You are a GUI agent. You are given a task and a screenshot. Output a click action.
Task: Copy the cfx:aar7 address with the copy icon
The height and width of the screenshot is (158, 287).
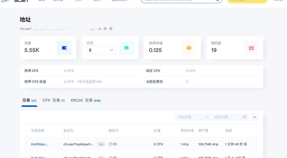(x=105, y=28)
